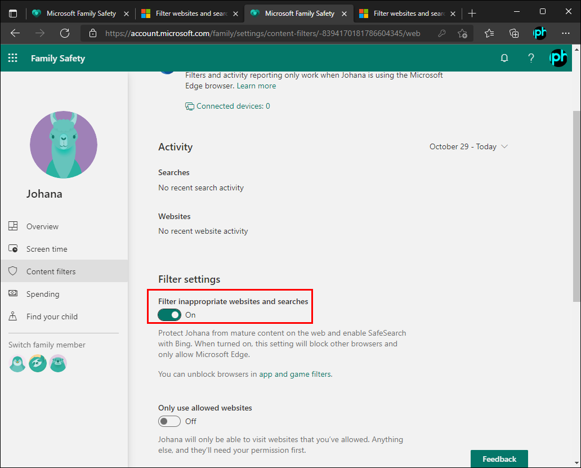
Task: Click the Switch family member label
Action: point(47,345)
